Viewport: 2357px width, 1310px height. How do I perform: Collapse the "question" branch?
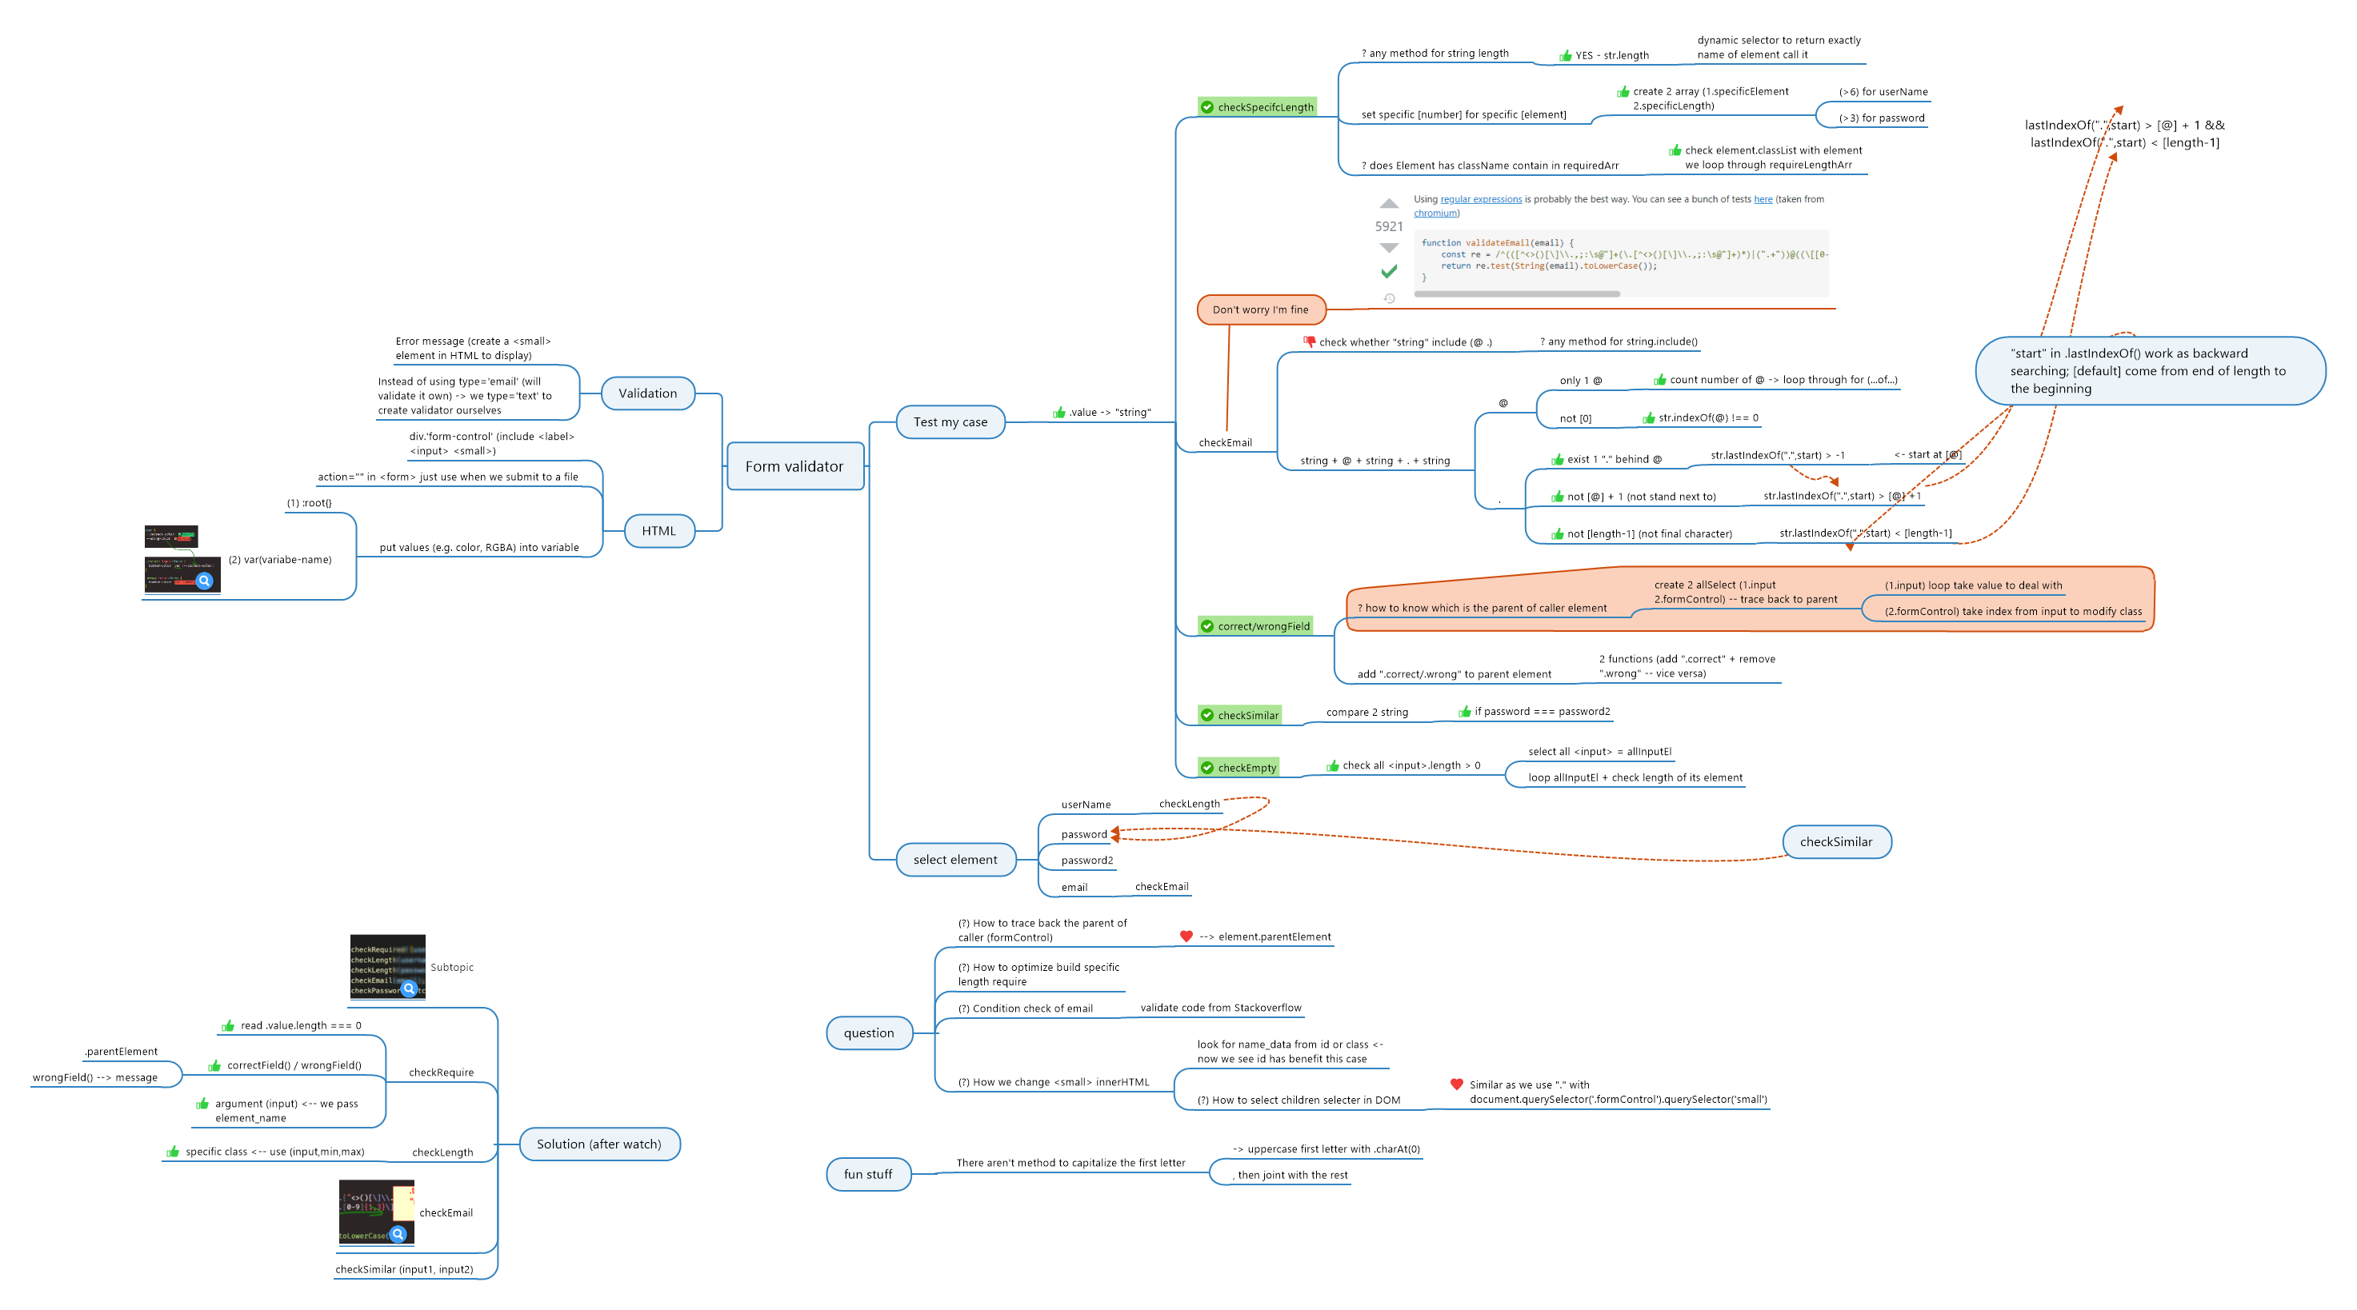pyautogui.click(x=870, y=1032)
